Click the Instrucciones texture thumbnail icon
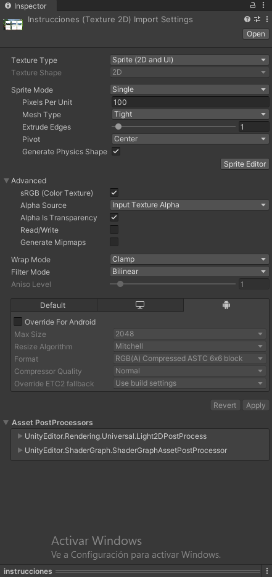 click(13, 25)
